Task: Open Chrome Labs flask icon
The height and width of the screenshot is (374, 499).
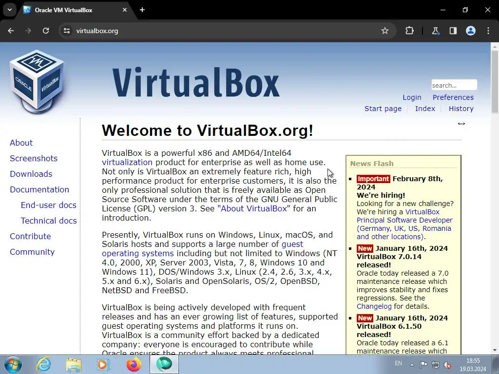Action: pyautogui.click(x=435, y=31)
